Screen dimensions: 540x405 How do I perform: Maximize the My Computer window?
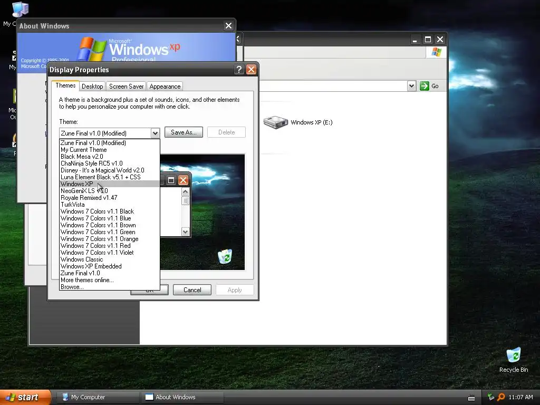pyautogui.click(x=428, y=40)
